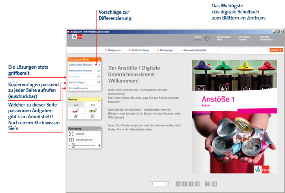Image resolution: width=285 pixels, height=193 pixels.
Task: Click the Notizen panel title
Action: tap(73, 100)
